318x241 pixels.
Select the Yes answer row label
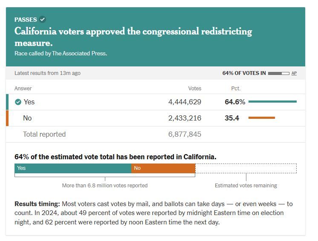(29, 102)
